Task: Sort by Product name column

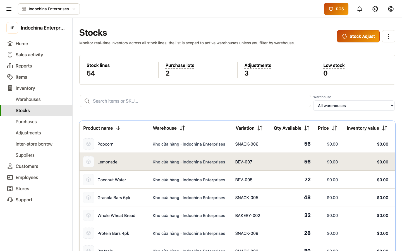Action: pos(102,128)
